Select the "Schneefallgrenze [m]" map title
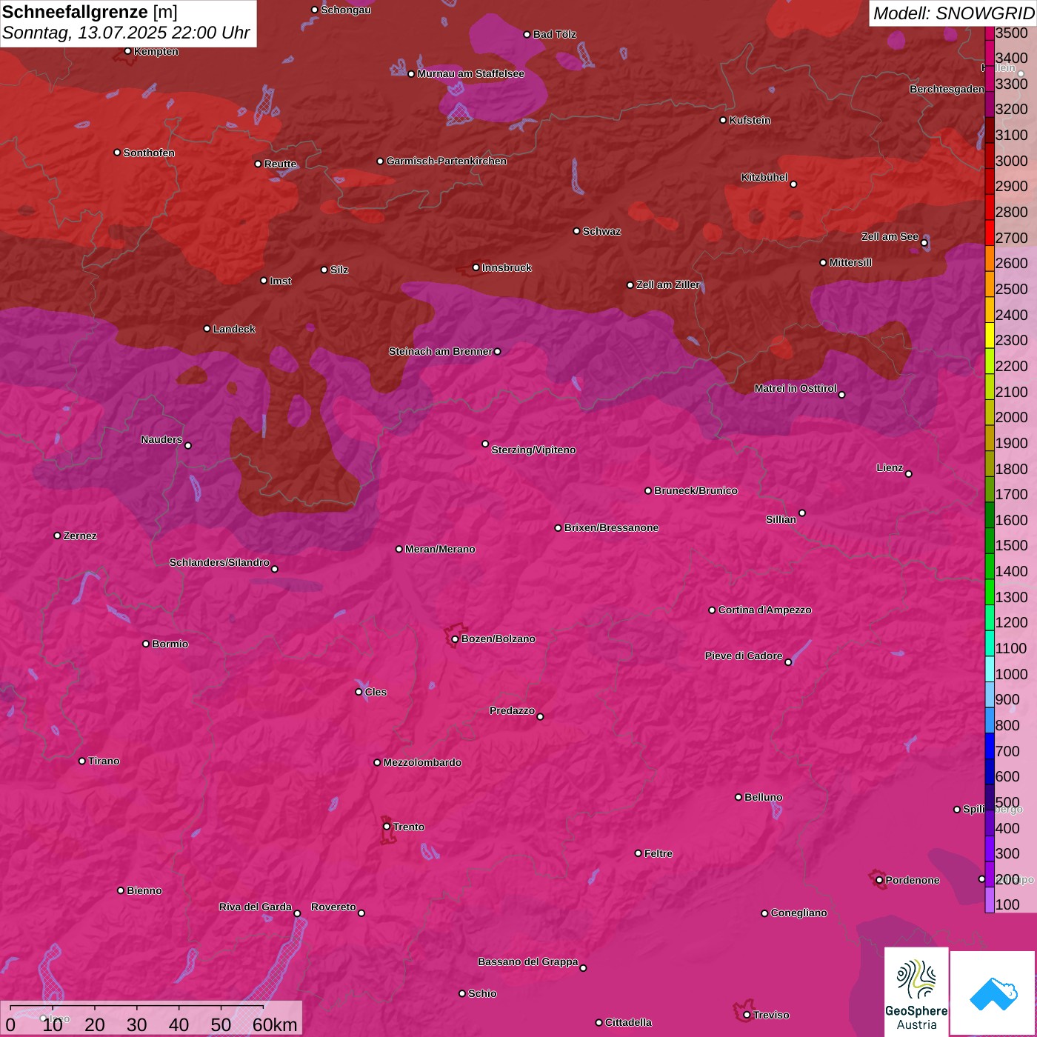Image resolution: width=1037 pixels, height=1037 pixels. click(90, 12)
